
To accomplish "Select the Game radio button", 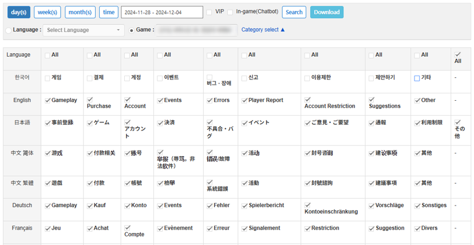I will point(132,30).
